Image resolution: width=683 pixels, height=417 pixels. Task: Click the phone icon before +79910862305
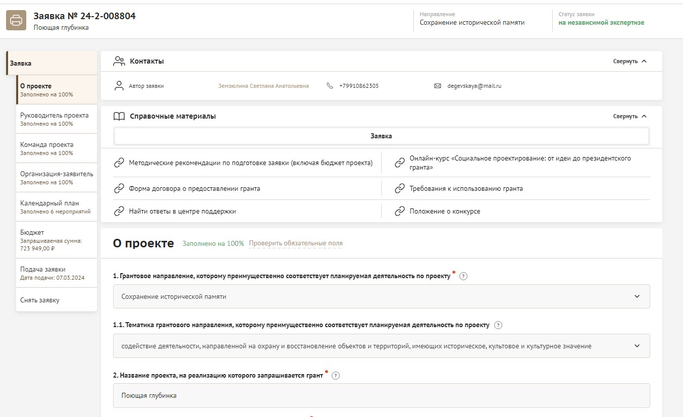pos(330,86)
